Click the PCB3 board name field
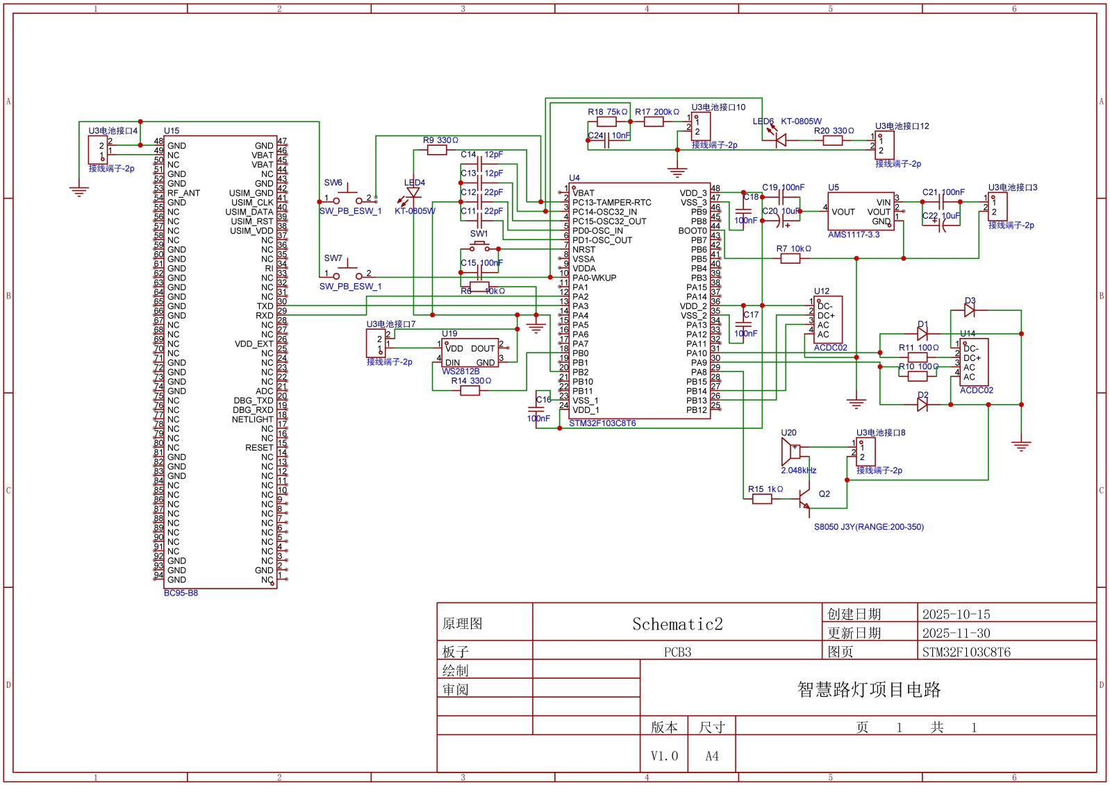The image size is (1110, 785). click(677, 652)
